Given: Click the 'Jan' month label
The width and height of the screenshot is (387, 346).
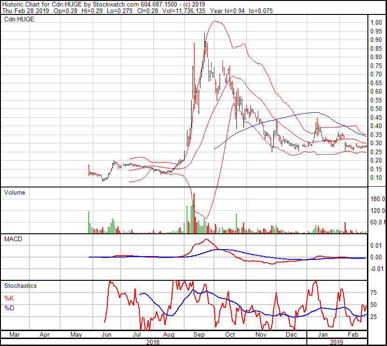Looking at the screenshot, I should (x=323, y=334).
